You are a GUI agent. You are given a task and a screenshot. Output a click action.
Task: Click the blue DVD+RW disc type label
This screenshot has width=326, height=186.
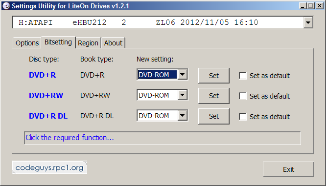(46, 96)
